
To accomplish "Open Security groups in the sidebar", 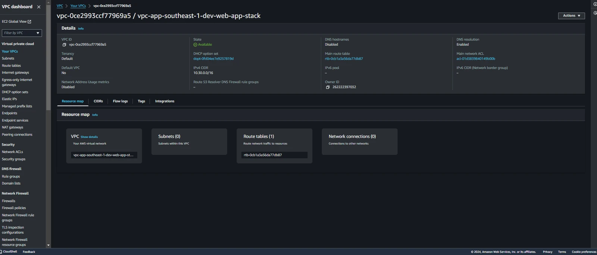I will coord(13,159).
